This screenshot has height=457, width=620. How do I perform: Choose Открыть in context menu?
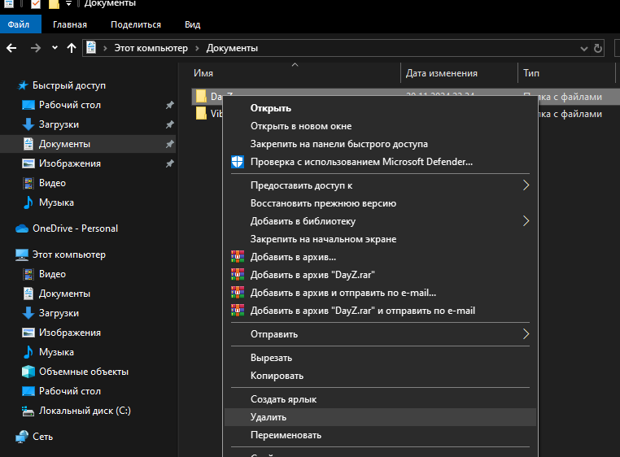tap(271, 108)
